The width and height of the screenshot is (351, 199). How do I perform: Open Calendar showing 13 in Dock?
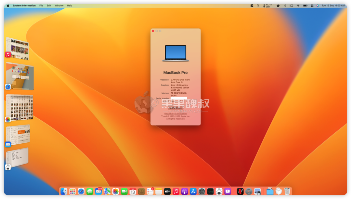pos(133,192)
